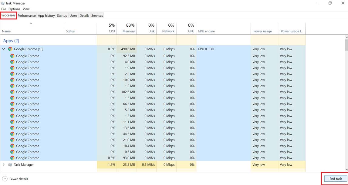Switch to the Details tab
This screenshot has height=185, width=348.
click(x=84, y=15)
